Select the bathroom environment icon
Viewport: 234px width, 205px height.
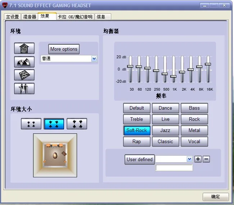[24, 48]
